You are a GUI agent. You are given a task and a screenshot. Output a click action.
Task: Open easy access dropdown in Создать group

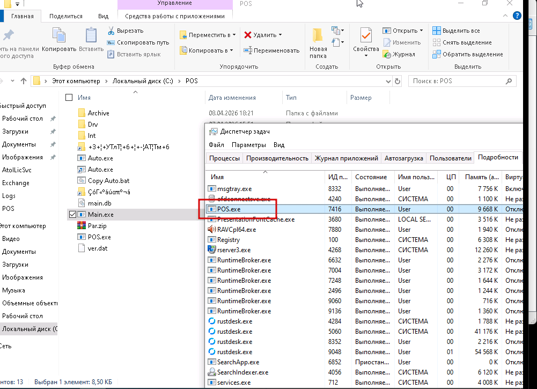click(337, 42)
